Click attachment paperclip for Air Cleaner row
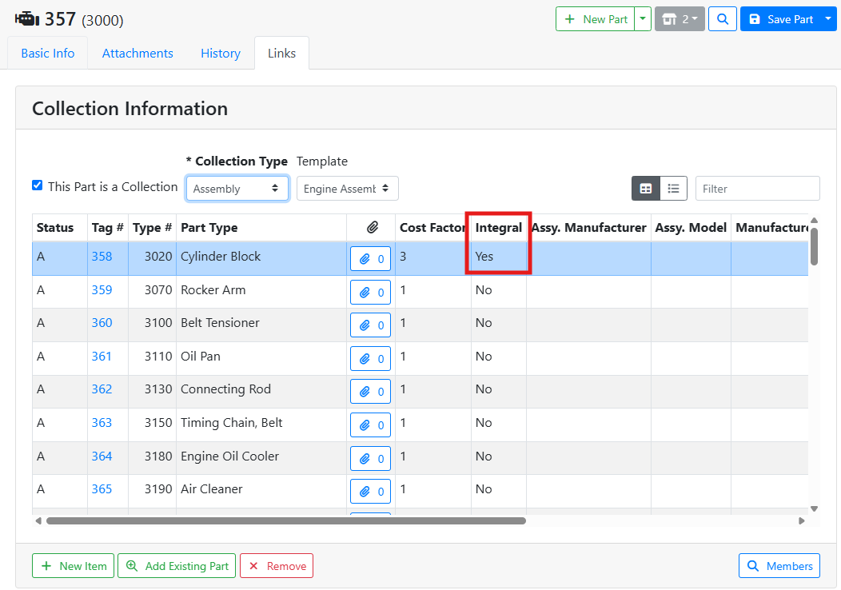This screenshot has width=841, height=590. click(370, 491)
